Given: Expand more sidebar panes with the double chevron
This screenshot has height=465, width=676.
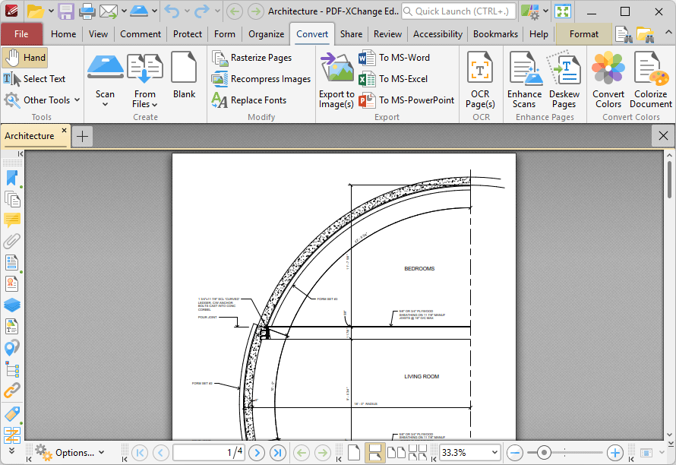Looking at the screenshot, I should click(11, 451).
